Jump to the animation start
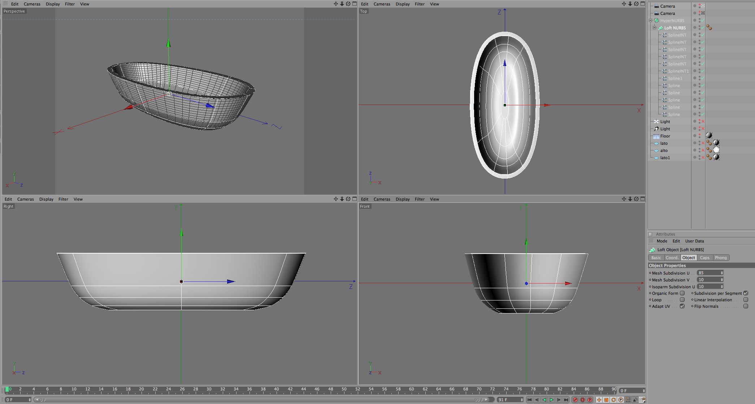This screenshot has width=755, height=404. point(529,400)
